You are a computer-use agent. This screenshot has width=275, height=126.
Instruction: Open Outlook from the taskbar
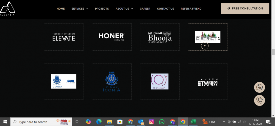(141, 122)
